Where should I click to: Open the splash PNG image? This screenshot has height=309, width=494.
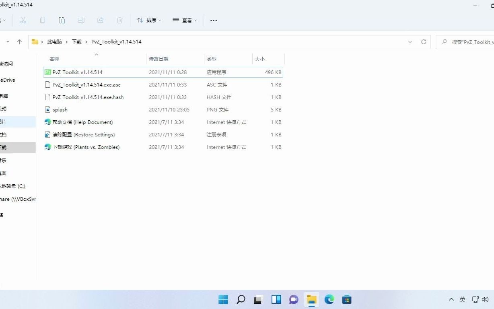pos(60,109)
